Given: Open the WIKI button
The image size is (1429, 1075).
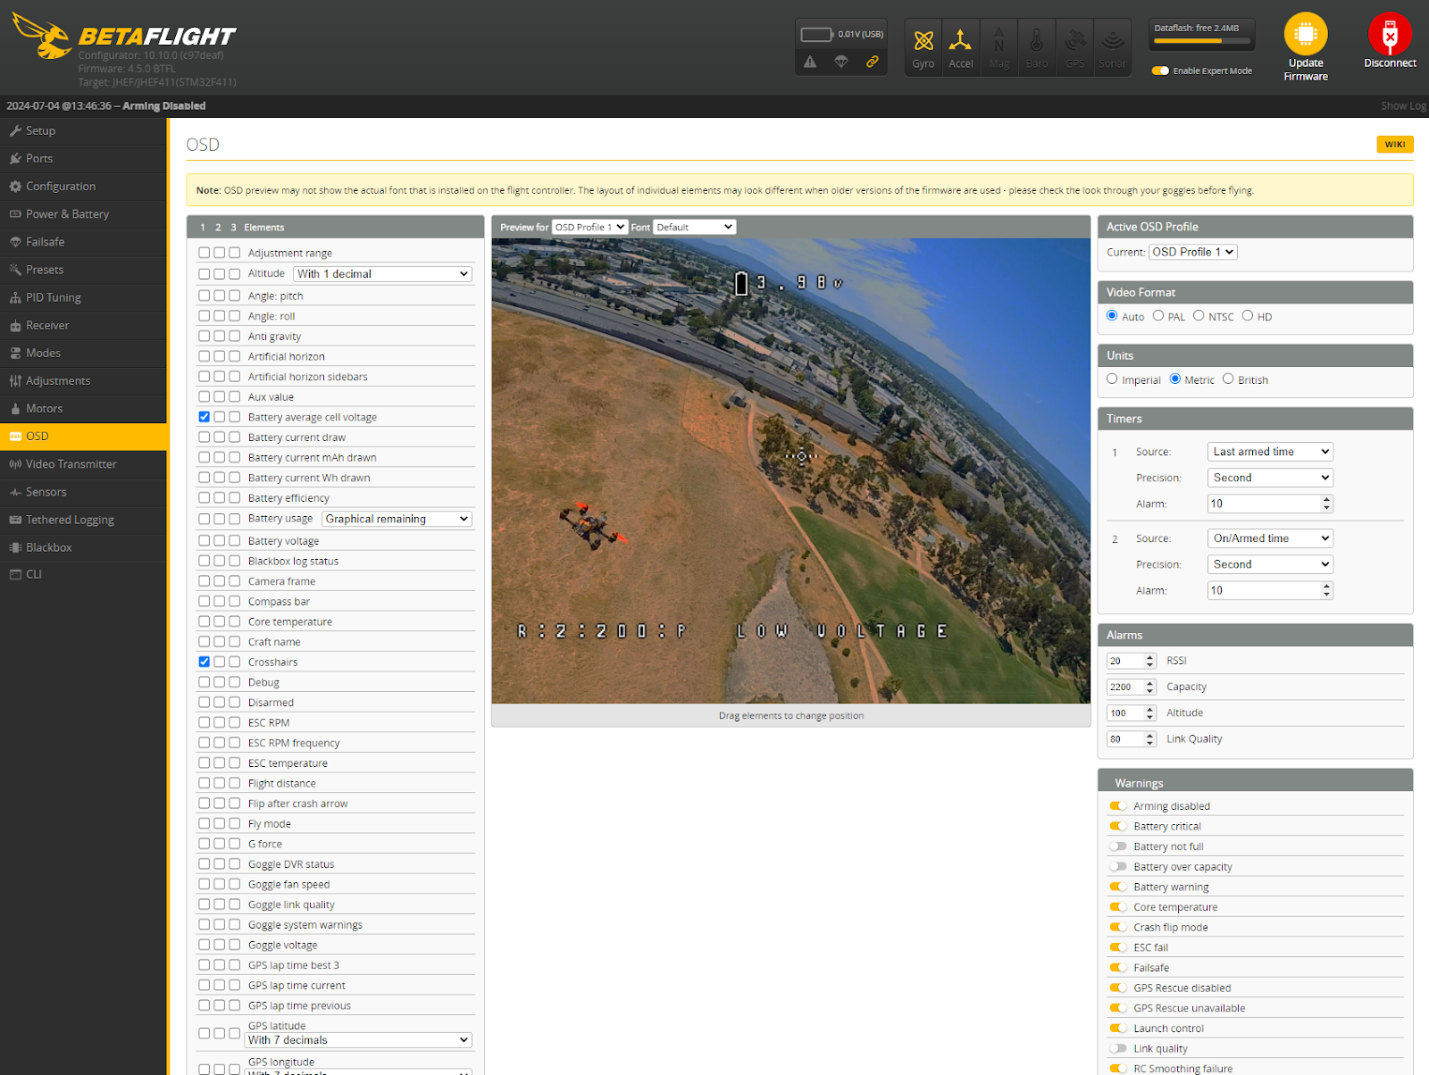Looking at the screenshot, I should [x=1394, y=145].
